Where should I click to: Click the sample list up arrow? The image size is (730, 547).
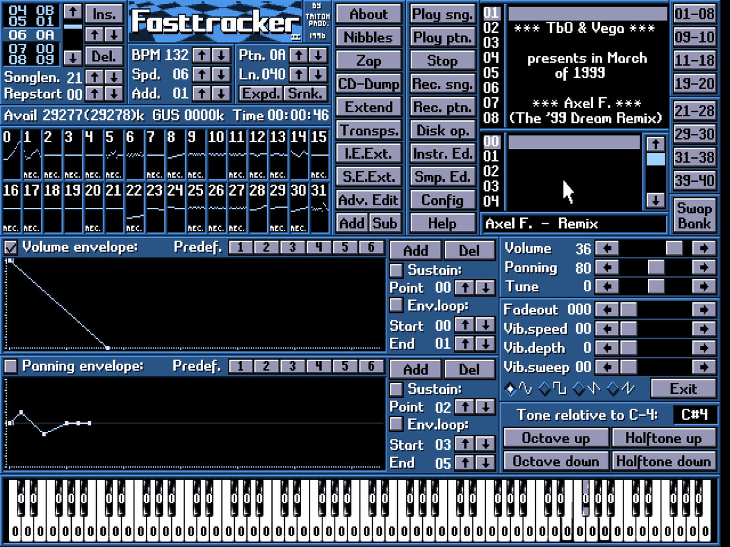click(x=655, y=143)
